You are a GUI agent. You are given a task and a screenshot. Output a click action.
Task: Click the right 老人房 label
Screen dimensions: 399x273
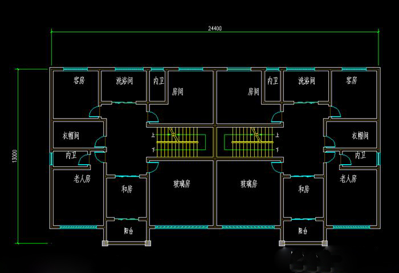(x=348, y=179)
